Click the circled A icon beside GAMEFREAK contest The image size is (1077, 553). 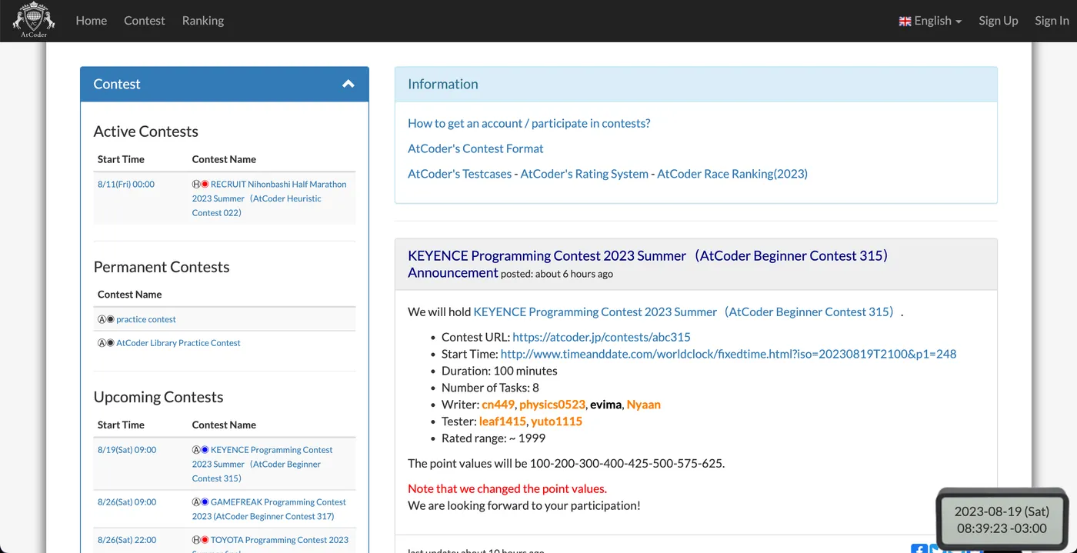(x=196, y=502)
